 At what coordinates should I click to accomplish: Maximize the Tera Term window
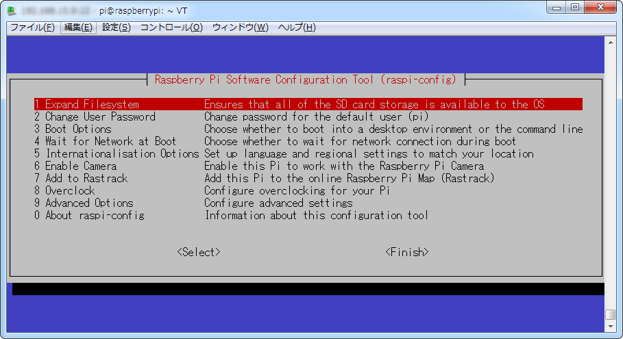coord(575,7)
